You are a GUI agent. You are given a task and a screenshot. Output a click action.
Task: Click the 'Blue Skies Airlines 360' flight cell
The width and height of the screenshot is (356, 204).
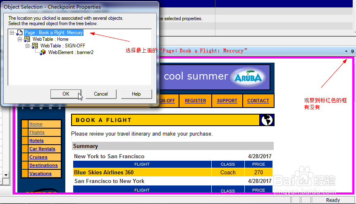point(142,173)
